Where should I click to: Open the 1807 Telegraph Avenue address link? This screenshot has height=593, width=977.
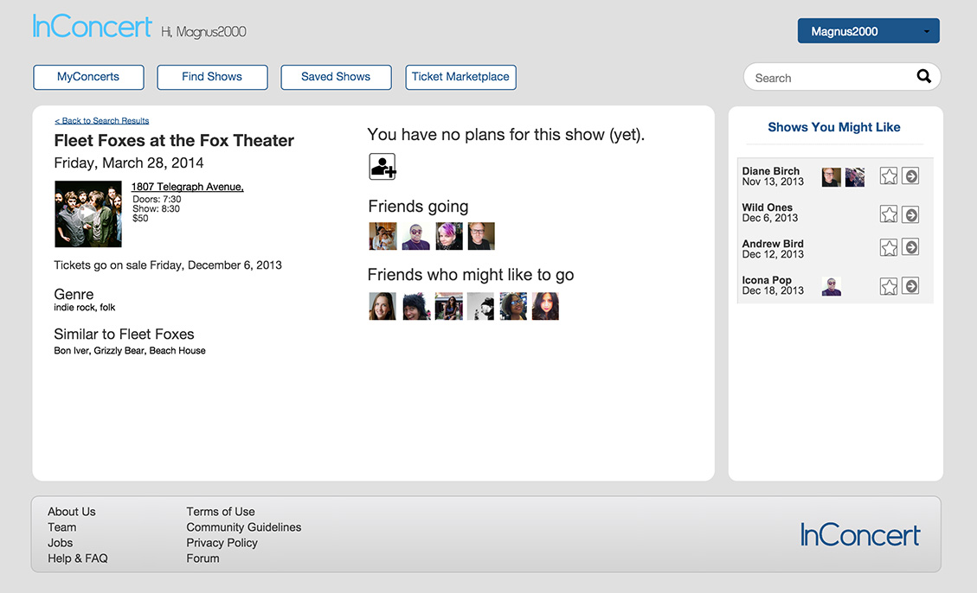188,187
